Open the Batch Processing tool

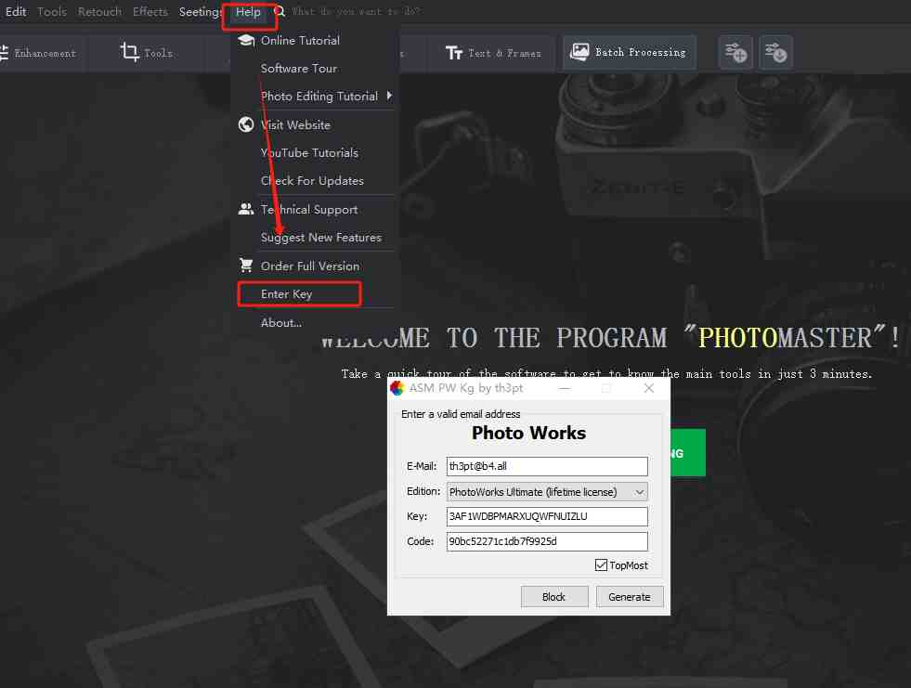pyautogui.click(x=629, y=53)
